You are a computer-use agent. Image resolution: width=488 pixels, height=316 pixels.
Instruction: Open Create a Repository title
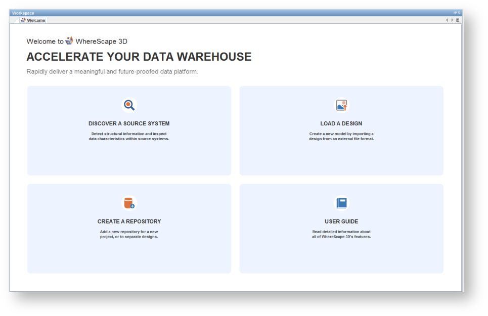(x=129, y=221)
